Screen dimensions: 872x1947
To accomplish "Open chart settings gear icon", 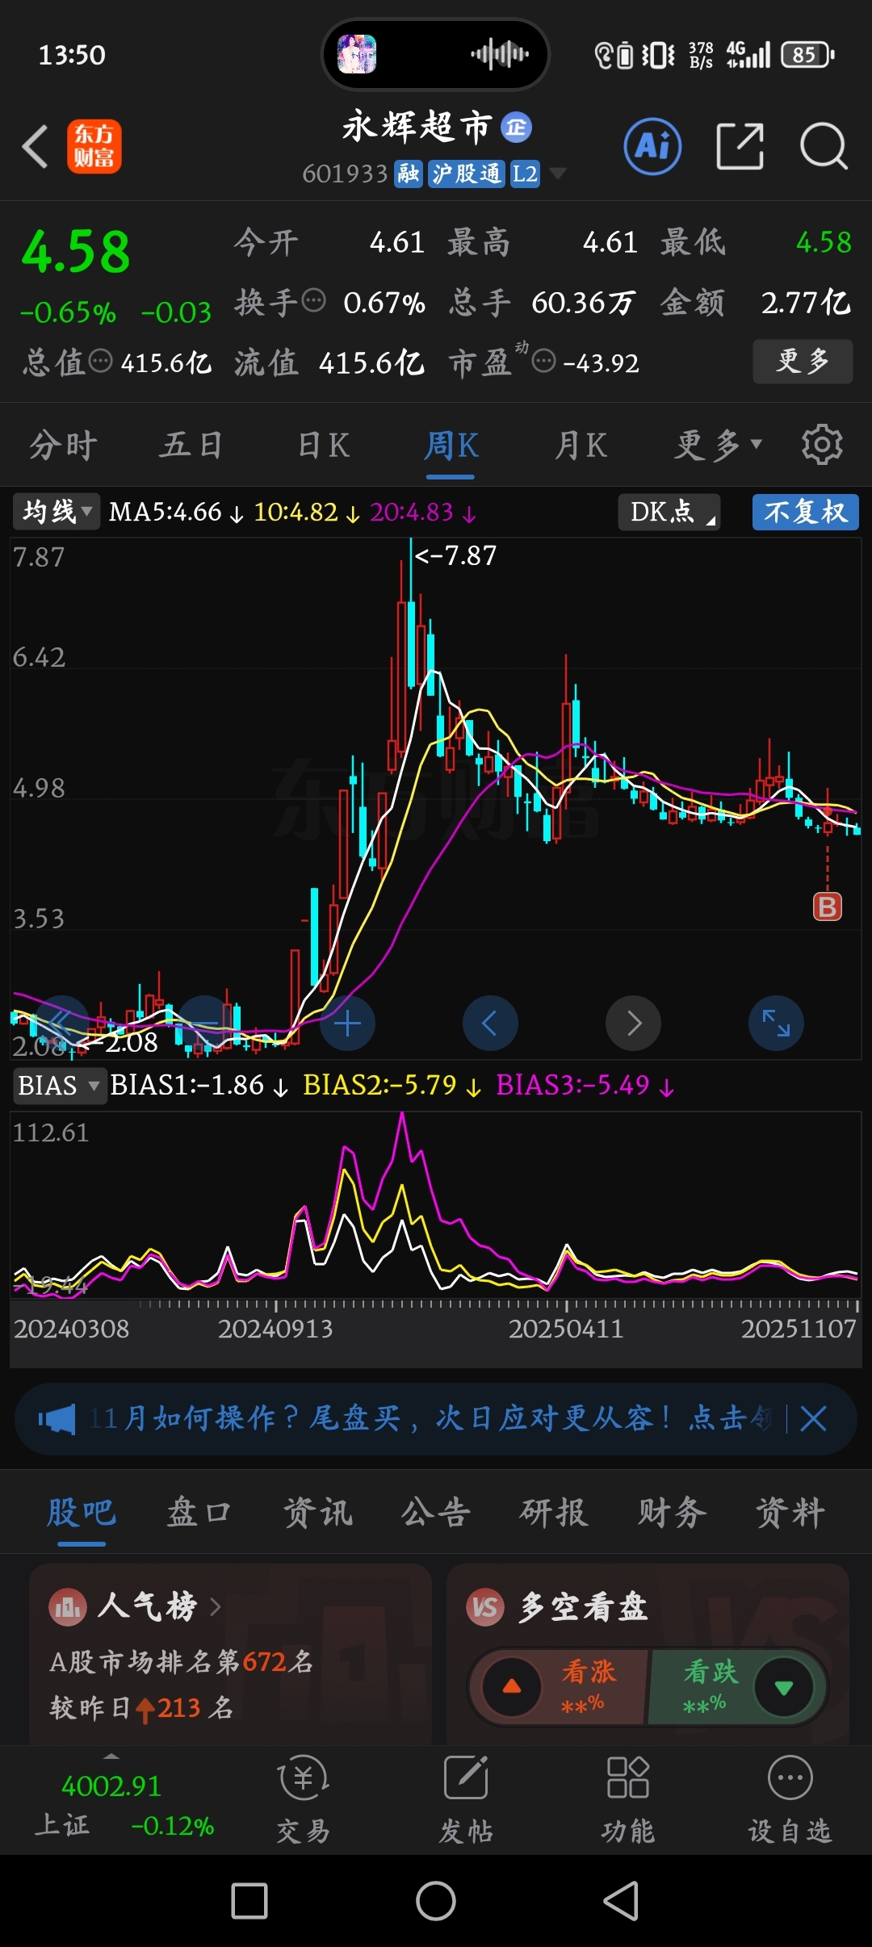I will [x=822, y=444].
